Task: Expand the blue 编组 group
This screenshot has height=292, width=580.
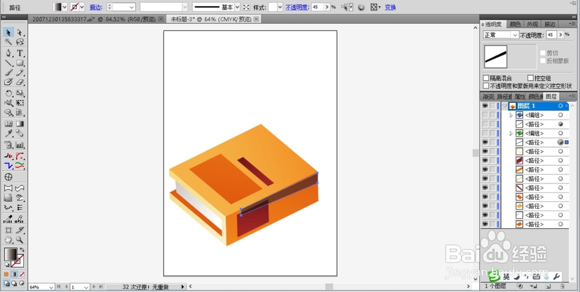Action: (x=511, y=115)
